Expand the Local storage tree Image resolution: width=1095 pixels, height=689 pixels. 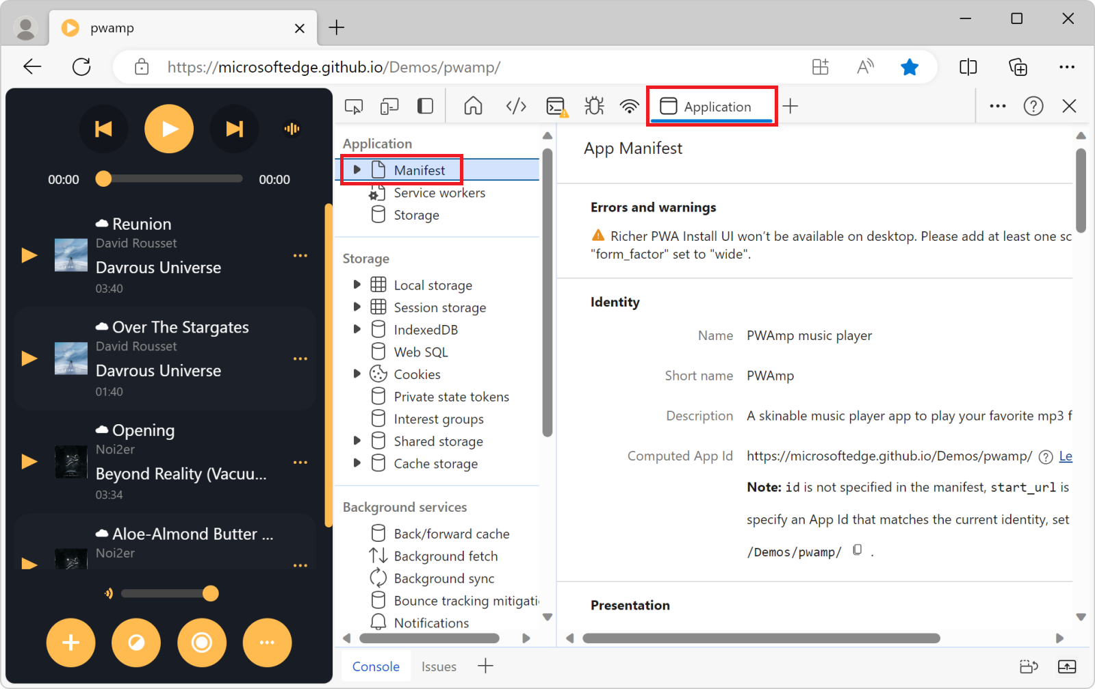[357, 285]
